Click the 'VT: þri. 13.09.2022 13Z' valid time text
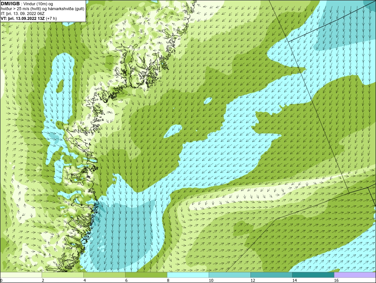The width and height of the screenshot is (376, 283). [x=22, y=18]
